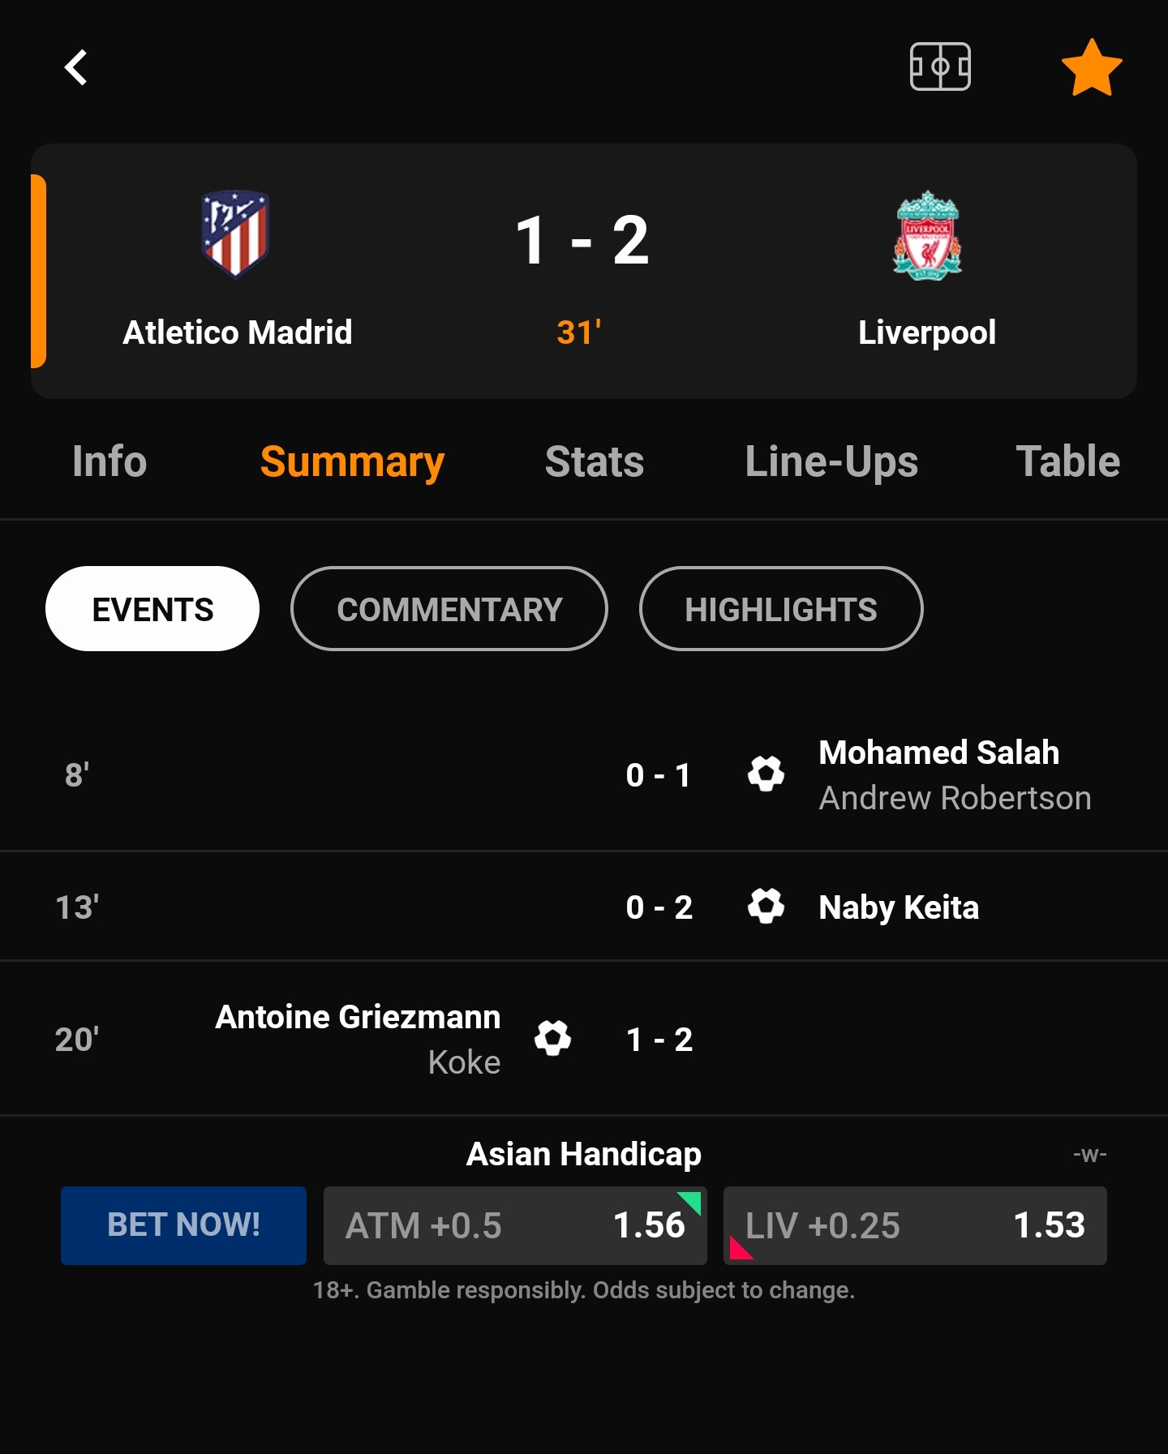Viewport: 1168px width, 1454px height.
Task: Tap the Liverpool club crest
Action: click(x=927, y=236)
